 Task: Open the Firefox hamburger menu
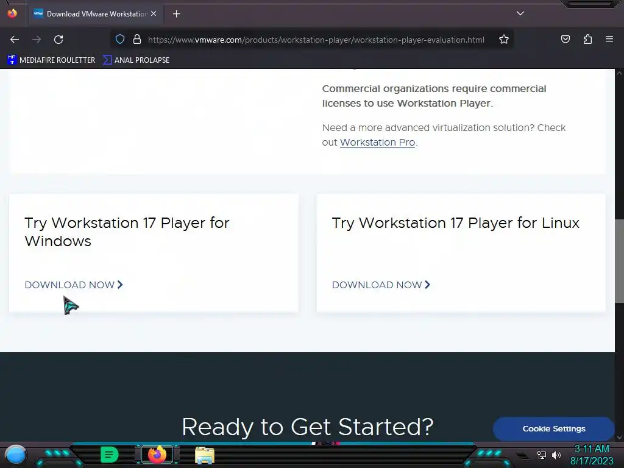(609, 39)
